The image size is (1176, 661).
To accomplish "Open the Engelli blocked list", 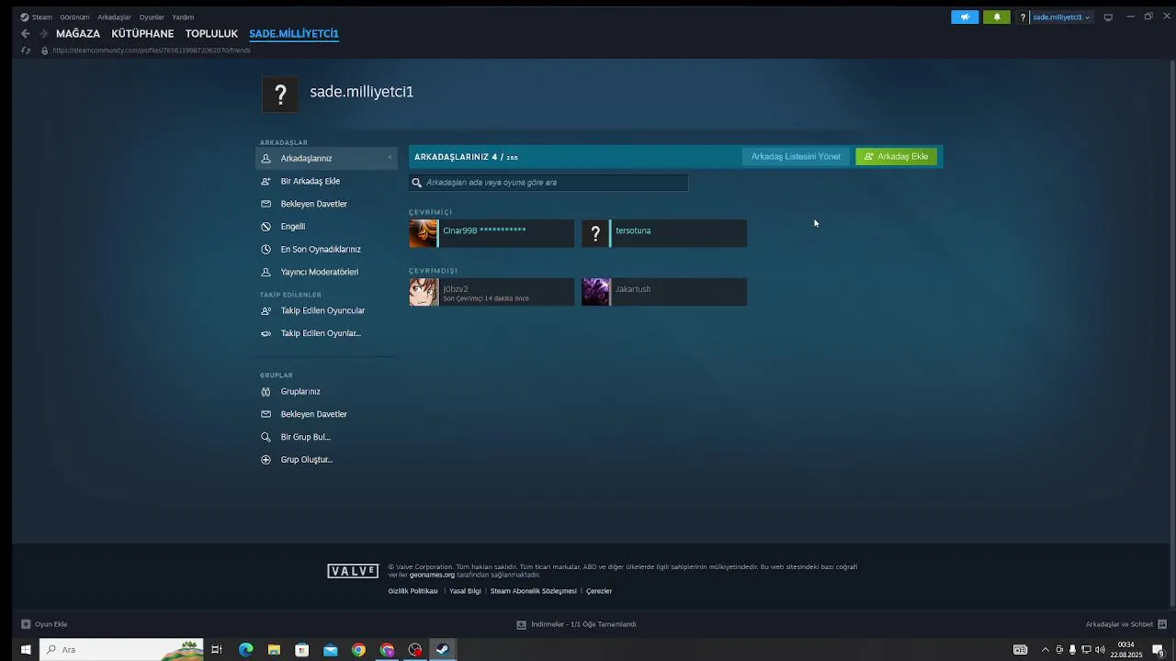I will (x=326, y=226).
